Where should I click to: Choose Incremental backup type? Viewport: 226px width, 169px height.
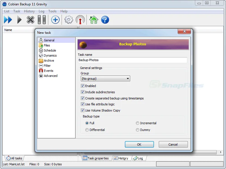point(138,123)
